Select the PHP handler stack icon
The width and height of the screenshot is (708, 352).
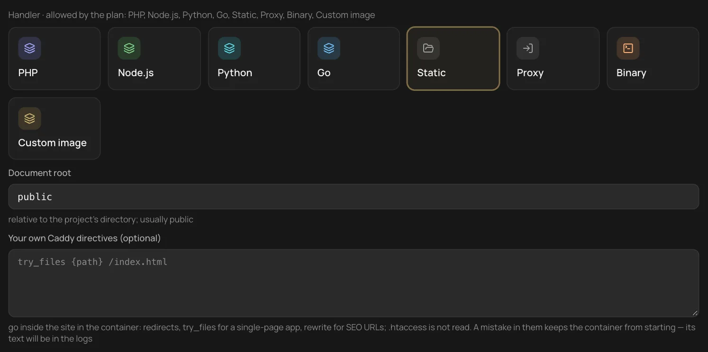pos(29,48)
